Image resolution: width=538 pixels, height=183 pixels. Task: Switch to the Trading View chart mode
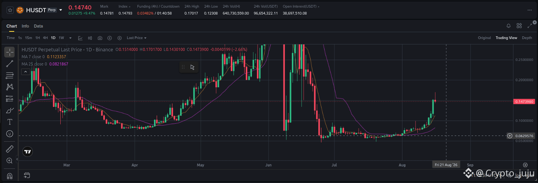pos(506,38)
